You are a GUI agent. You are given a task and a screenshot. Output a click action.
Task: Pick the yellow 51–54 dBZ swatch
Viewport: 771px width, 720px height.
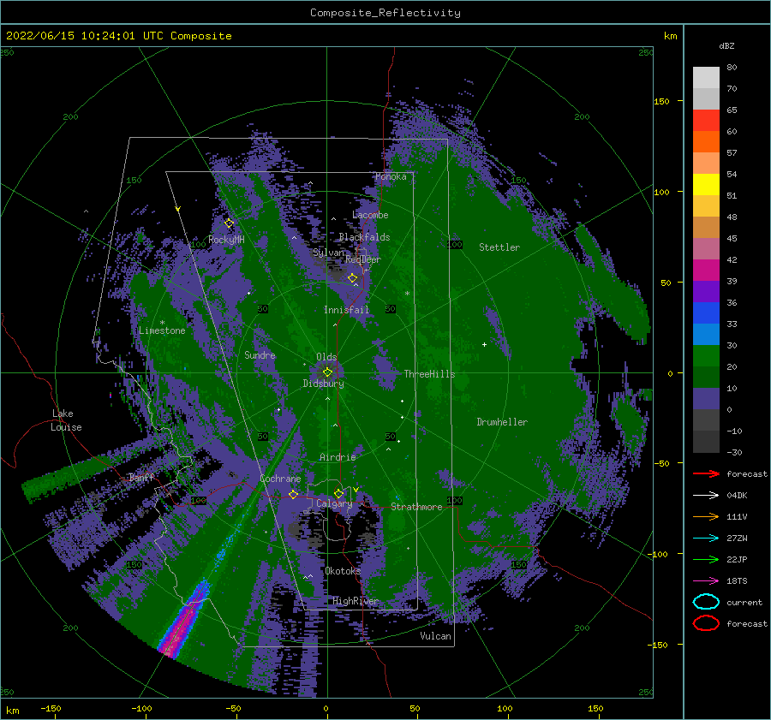point(706,185)
